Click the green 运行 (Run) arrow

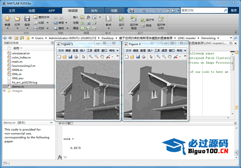coord(122,18)
